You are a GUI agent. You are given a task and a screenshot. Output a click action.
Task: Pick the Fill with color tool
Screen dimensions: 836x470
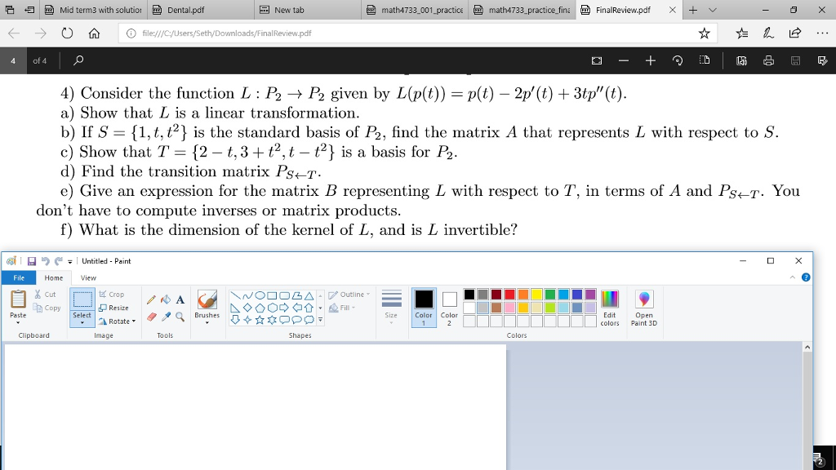165,299
